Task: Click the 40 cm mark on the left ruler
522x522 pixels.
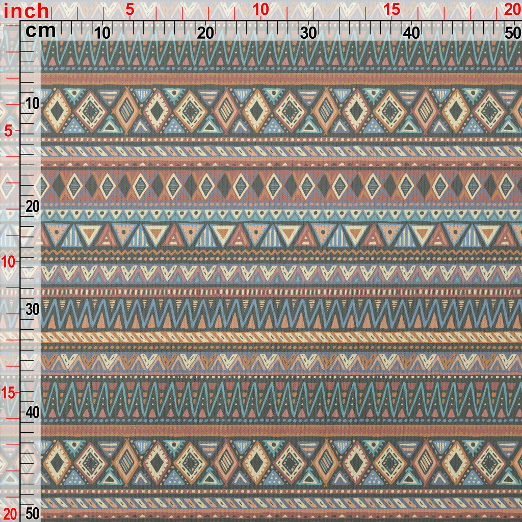Action: click(x=32, y=412)
